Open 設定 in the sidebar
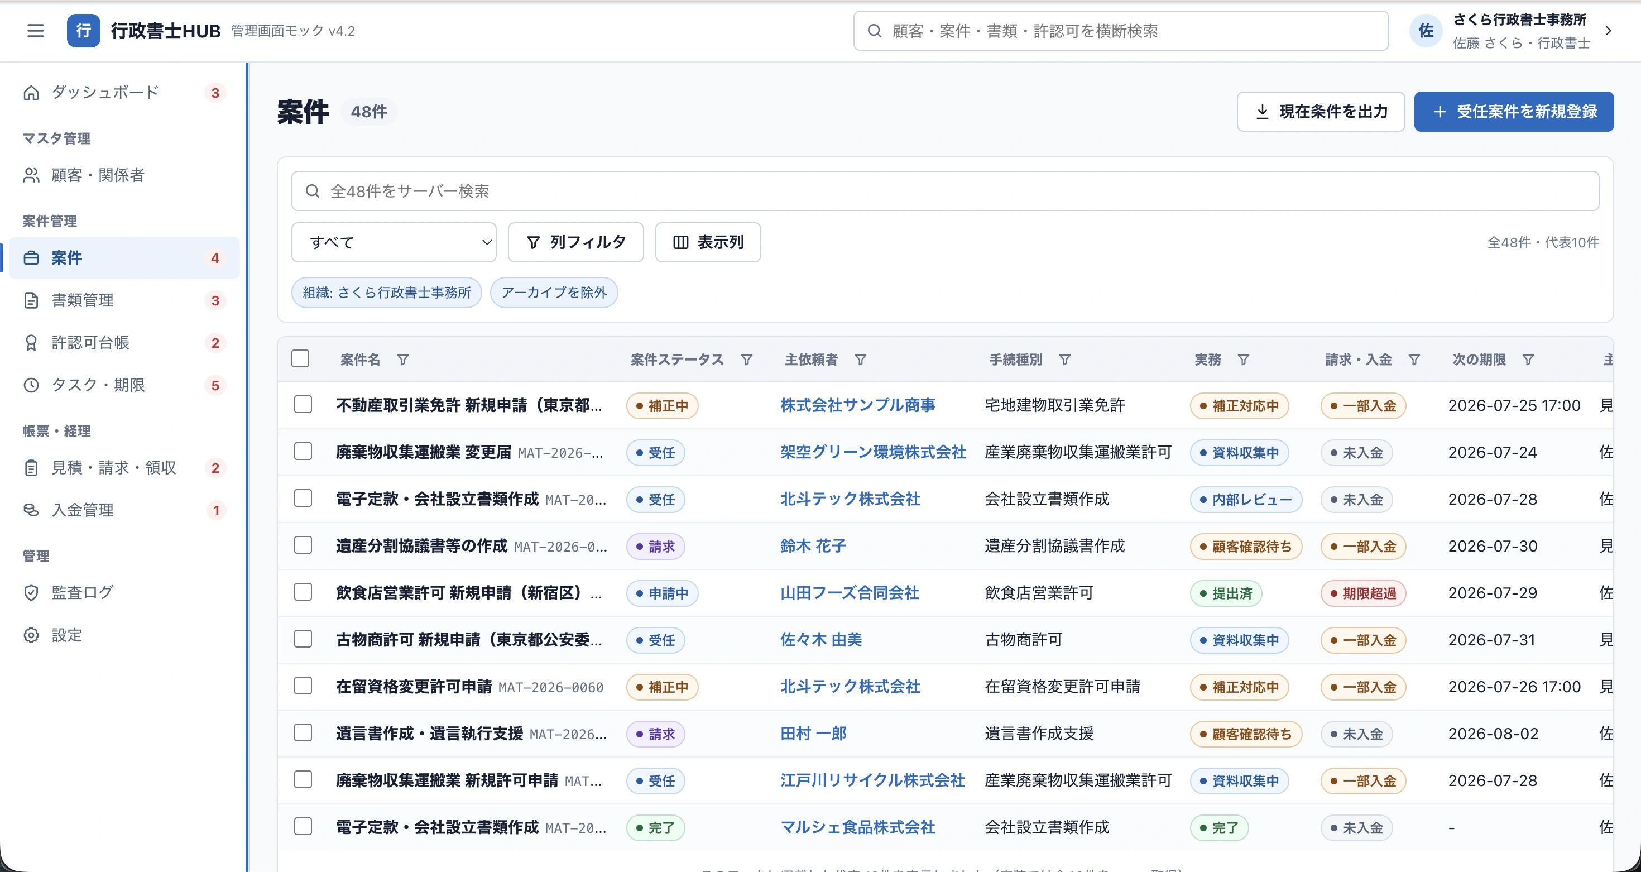 123,635
